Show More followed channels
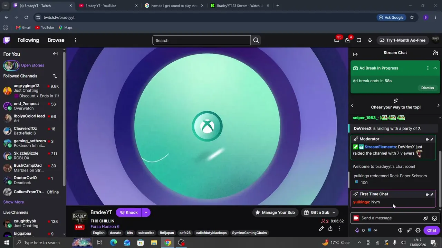442x248 pixels. coord(13,202)
